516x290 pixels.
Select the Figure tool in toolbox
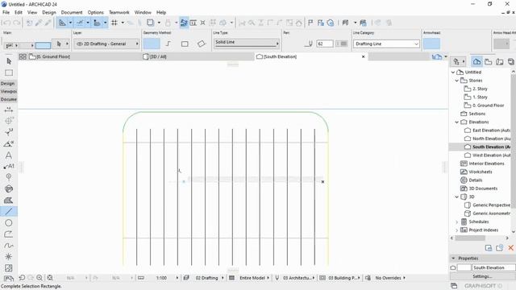click(x=9, y=268)
